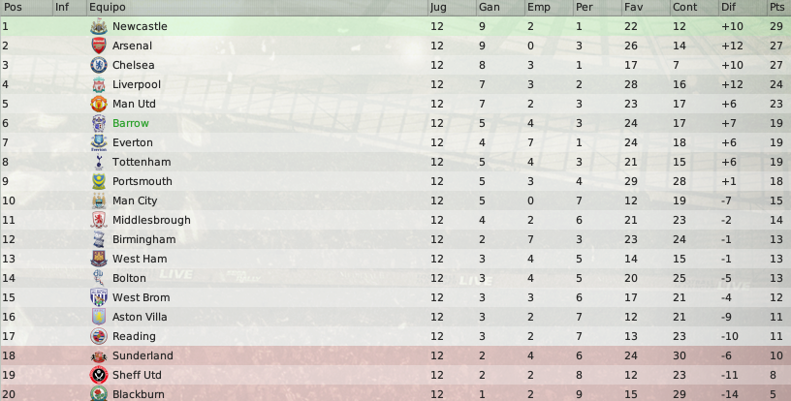
Task: Click the Man Utd club badge
Action: (99, 104)
